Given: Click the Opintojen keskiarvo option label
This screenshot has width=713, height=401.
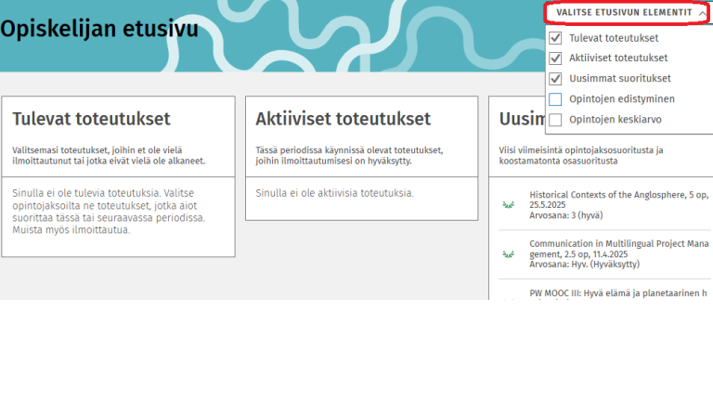Looking at the screenshot, I should point(616,120).
